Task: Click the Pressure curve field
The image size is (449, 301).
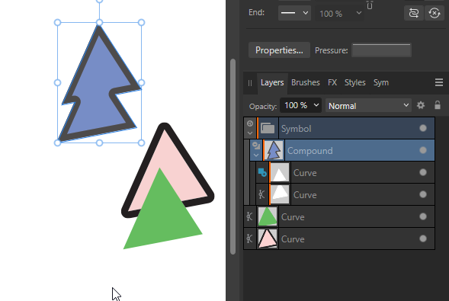Action: pos(381,50)
